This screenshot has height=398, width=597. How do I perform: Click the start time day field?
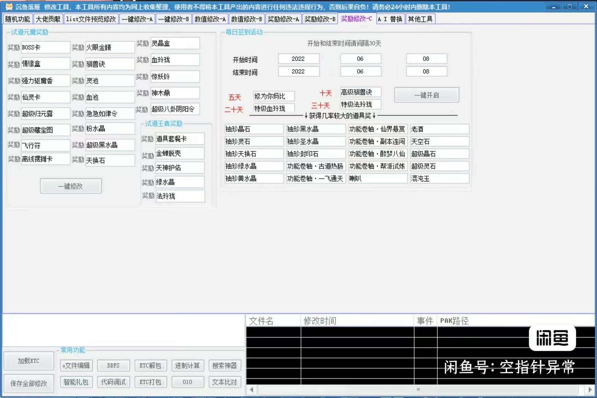(426, 59)
